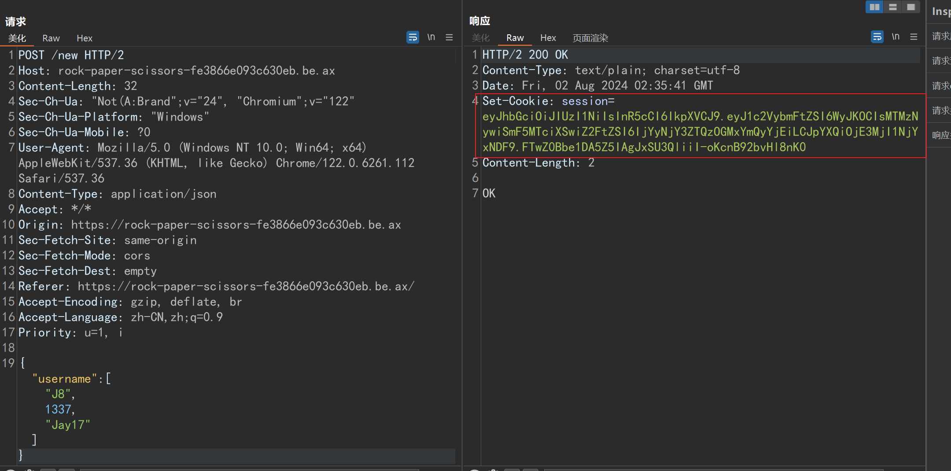Image resolution: width=951 pixels, height=471 pixels.
Task: Click the "J8" JSON value
Action: click(58, 394)
